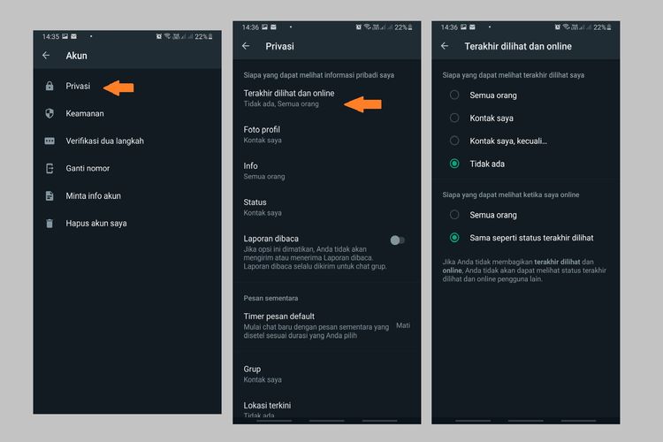This screenshot has width=663, height=442.
Task: Tap the Keamanan shield icon
Action: pos(50,113)
